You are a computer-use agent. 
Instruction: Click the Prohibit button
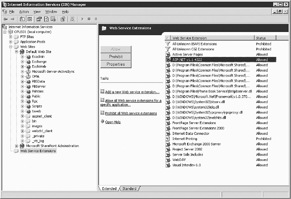[116, 57]
